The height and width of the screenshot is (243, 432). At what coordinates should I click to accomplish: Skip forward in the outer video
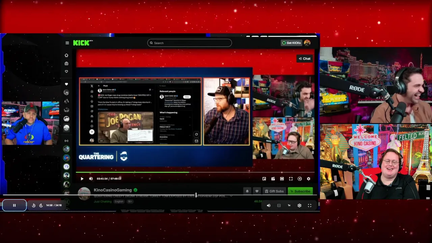click(x=41, y=205)
